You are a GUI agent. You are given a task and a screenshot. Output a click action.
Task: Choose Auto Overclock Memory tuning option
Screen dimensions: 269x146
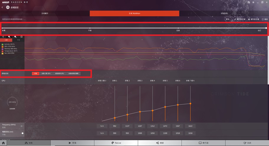coord(73,73)
